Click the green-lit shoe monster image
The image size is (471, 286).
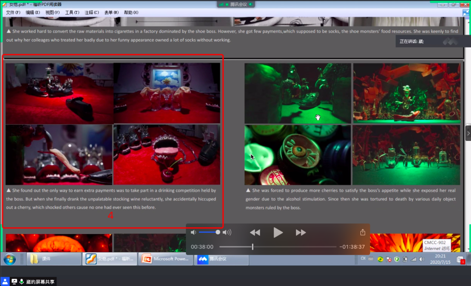coord(298,93)
